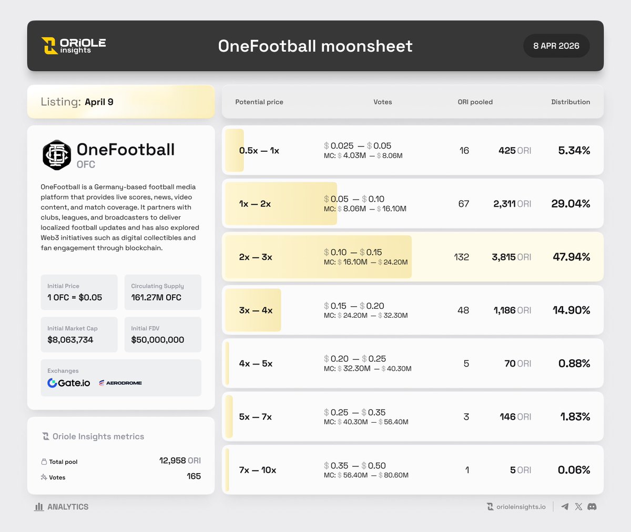Click the OneFootball moonsheet title
Image resolution: width=631 pixels, height=532 pixels.
pos(315,46)
